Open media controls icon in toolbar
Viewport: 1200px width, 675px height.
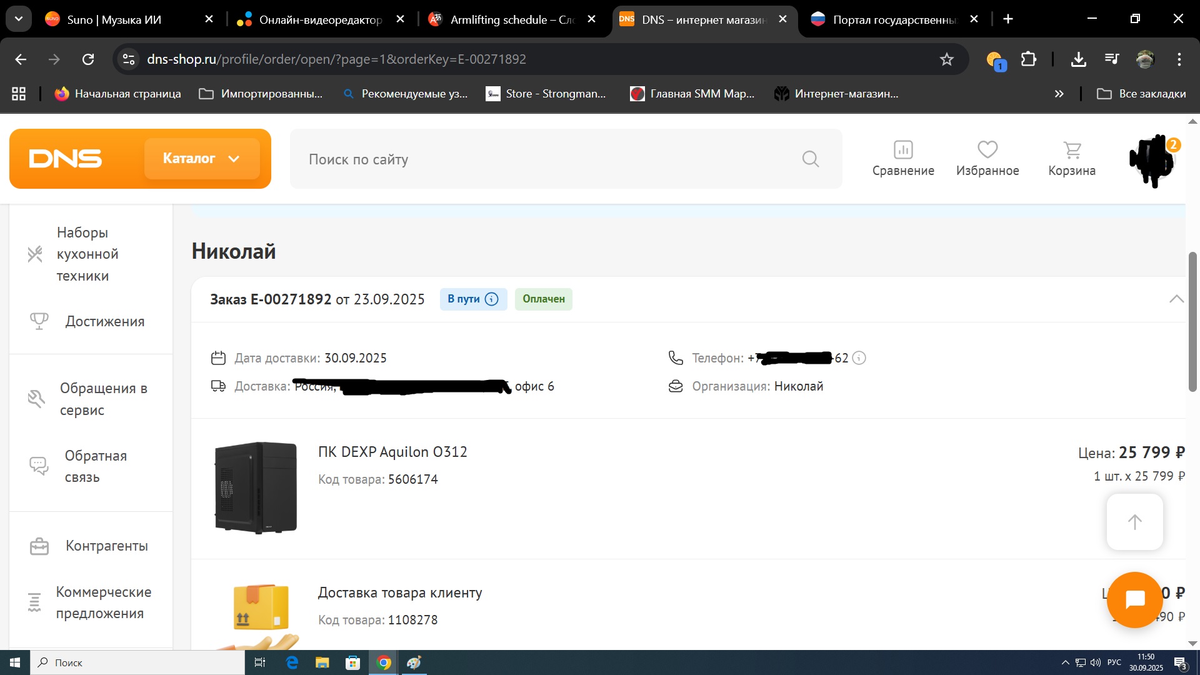[x=1112, y=59]
